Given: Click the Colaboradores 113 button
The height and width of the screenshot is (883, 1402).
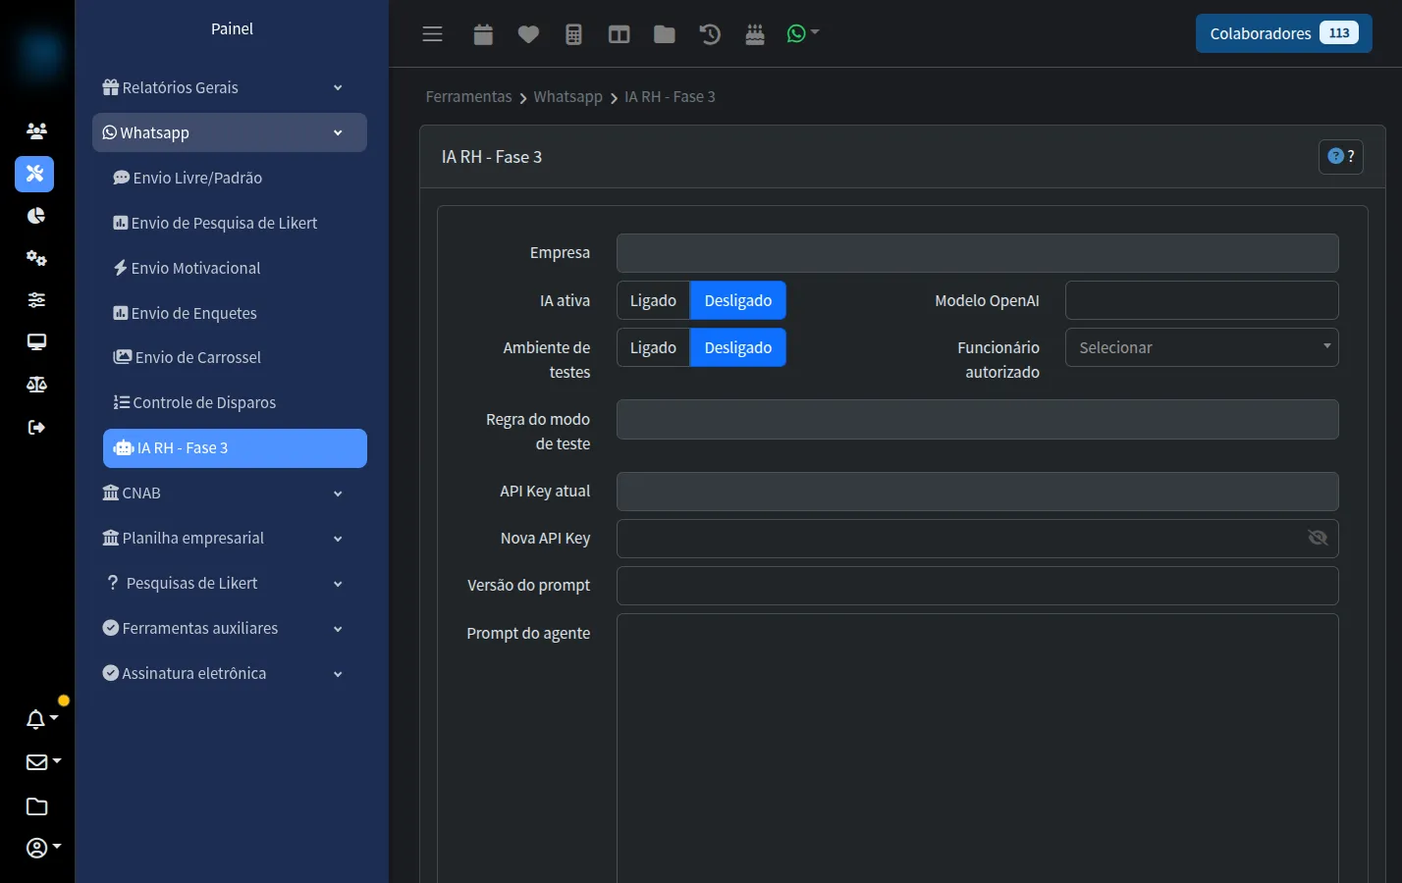Looking at the screenshot, I should tap(1283, 33).
